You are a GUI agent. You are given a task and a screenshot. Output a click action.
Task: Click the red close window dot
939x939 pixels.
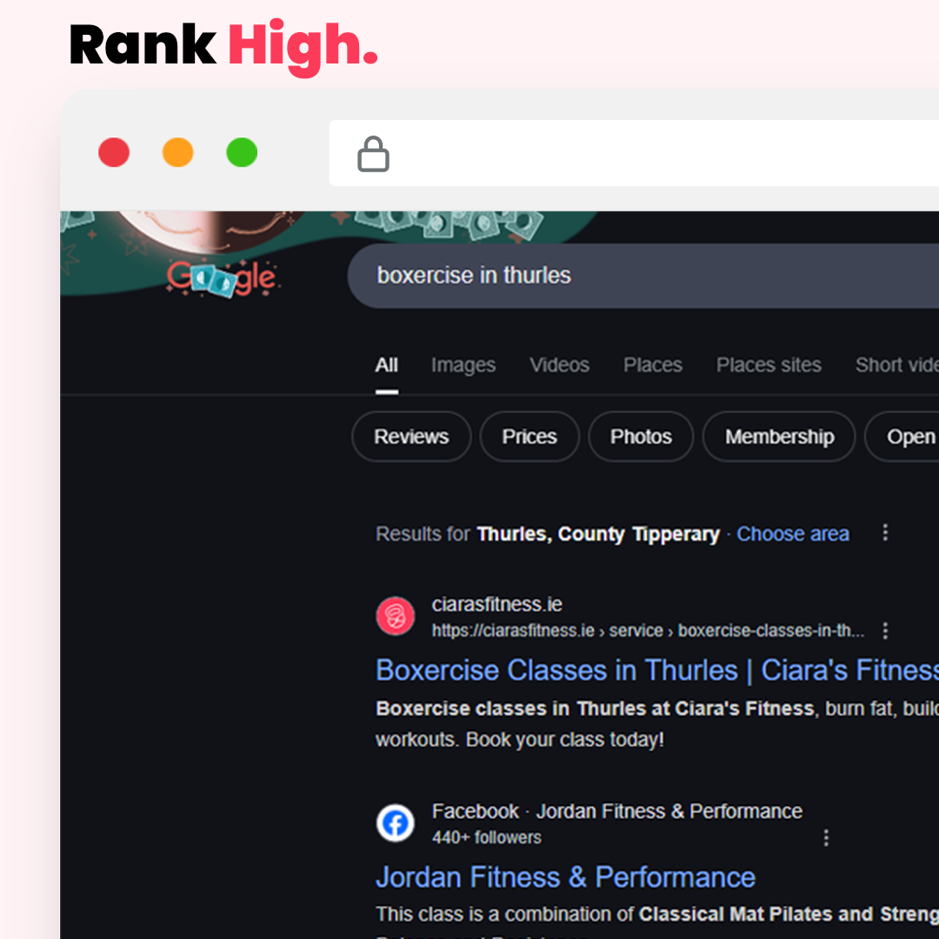coord(114,152)
